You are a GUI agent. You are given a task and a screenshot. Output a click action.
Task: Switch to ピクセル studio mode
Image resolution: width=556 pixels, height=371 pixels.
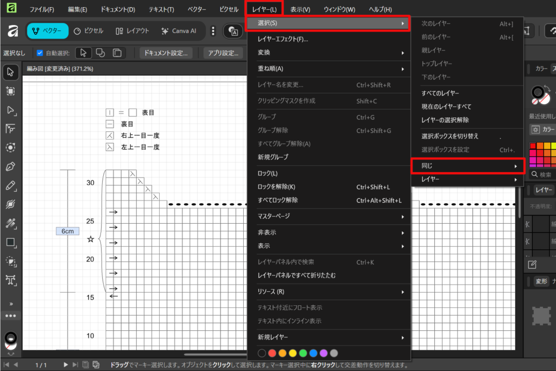click(89, 31)
